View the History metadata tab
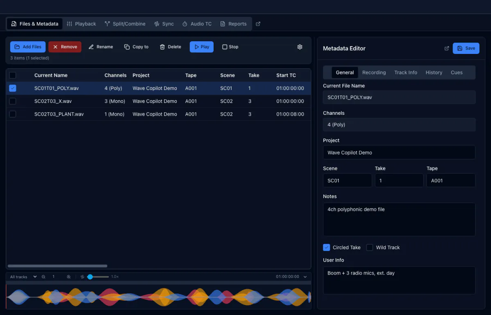The height and width of the screenshot is (315, 491). [x=434, y=73]
